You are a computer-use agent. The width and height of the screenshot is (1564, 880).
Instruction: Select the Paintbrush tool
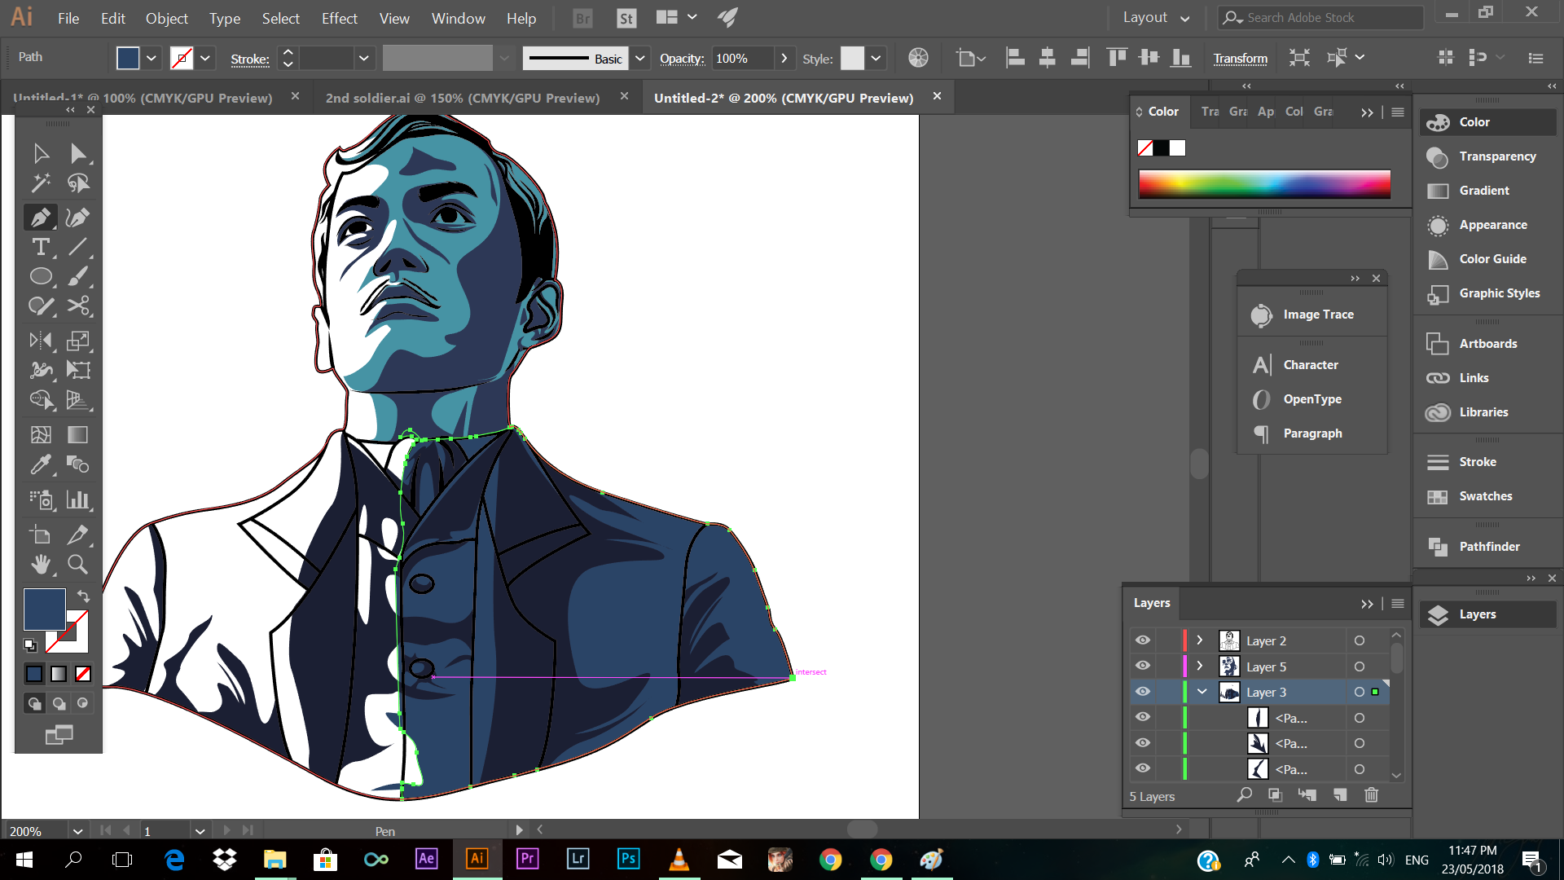pos(78,276)
